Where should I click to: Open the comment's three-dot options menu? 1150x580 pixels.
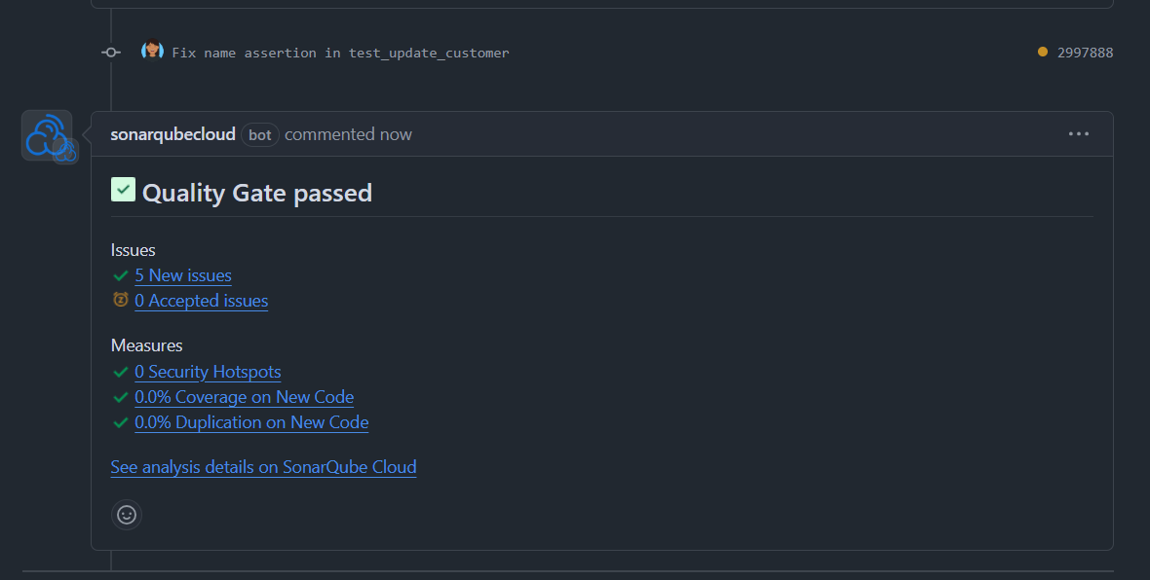[x=1078, y=134]
